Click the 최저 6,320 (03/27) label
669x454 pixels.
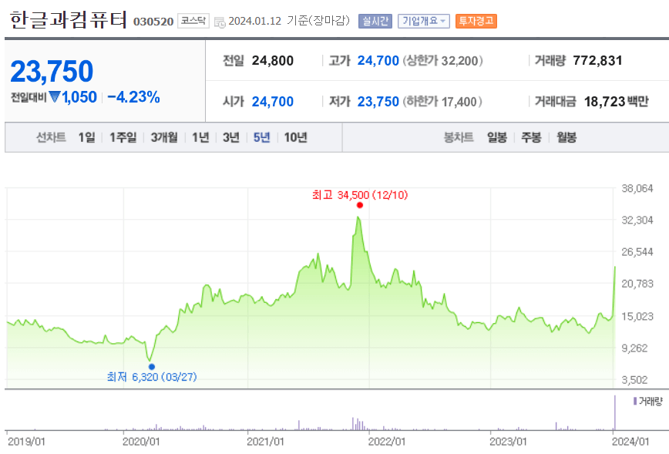152,377
